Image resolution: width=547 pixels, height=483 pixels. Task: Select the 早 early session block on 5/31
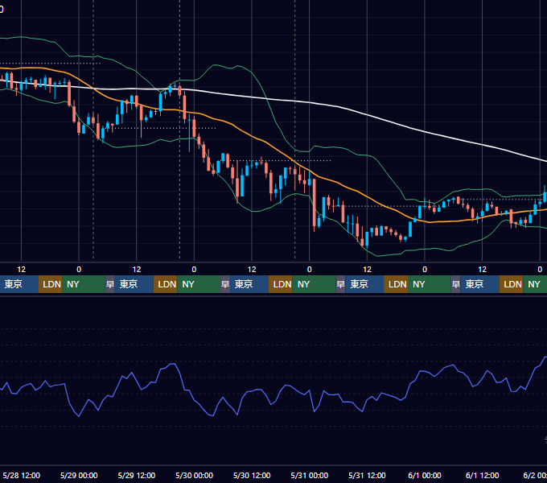[340, 284]
